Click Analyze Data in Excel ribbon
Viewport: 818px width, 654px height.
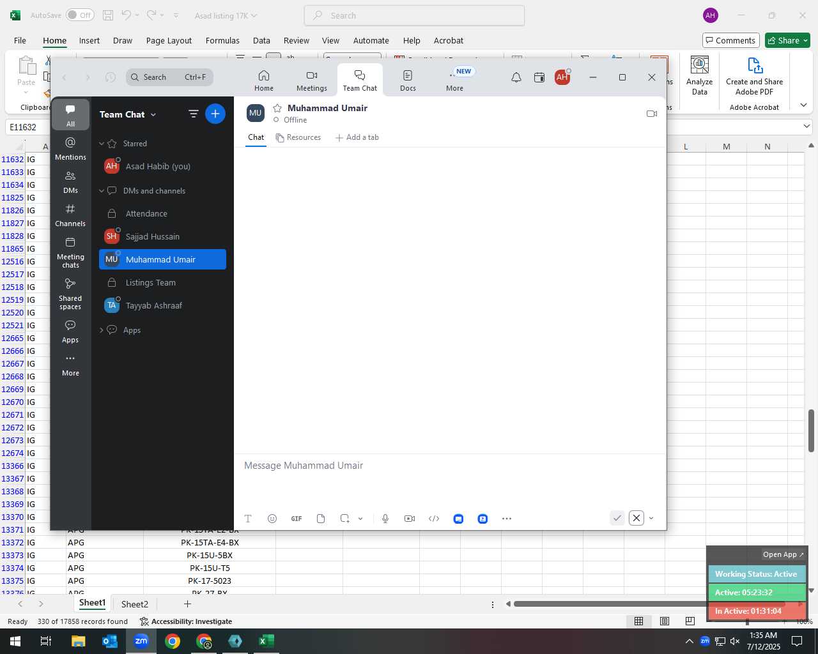pyautogui.click(x=699, y=75)
